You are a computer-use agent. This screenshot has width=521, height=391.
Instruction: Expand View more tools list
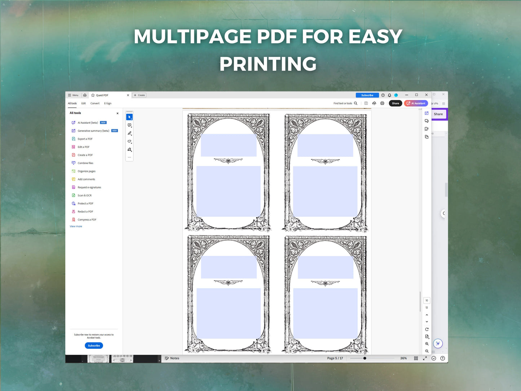pyautogui.click(x=76, y=227)
